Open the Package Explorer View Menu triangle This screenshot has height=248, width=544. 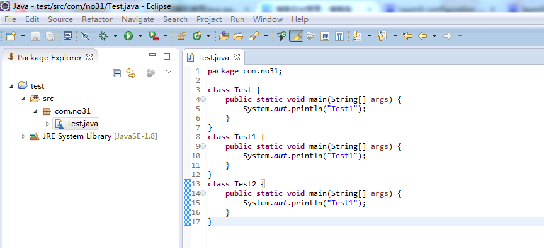pos(169,72)
